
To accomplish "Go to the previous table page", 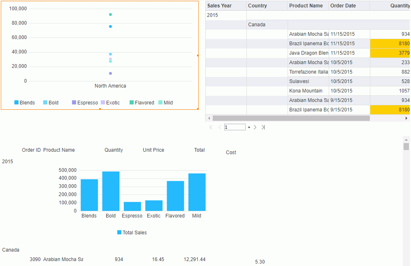I will [220, 127].
